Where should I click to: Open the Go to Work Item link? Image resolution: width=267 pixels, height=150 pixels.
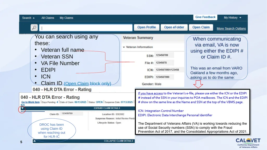tap(30, 102)
